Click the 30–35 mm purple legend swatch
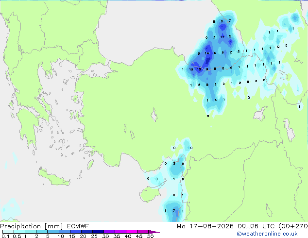The height and width of the screenshot is (238, 308). click(109, 232)
